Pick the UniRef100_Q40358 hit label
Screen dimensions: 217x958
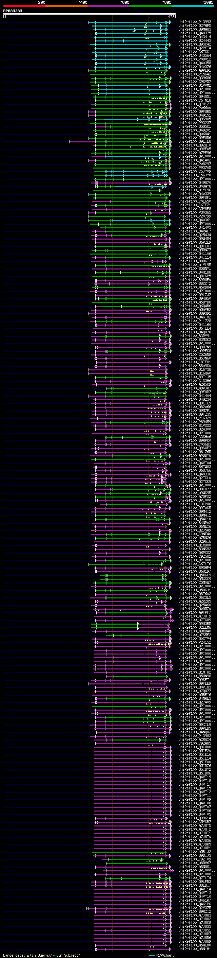[195, 63]
